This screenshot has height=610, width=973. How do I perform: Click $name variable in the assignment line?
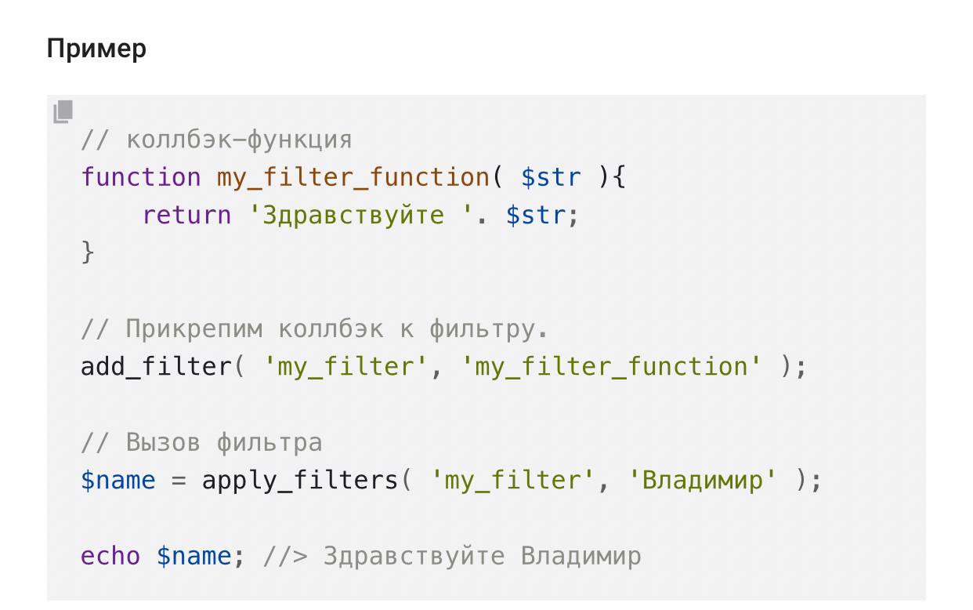click(118, 480)
